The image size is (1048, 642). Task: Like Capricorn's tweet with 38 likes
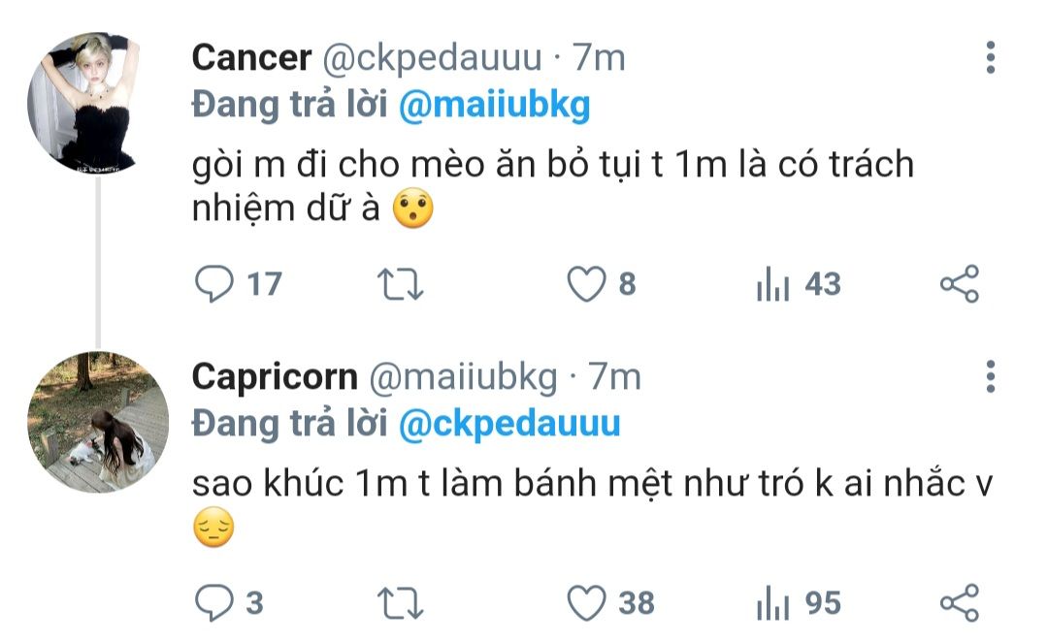point(610,603)
